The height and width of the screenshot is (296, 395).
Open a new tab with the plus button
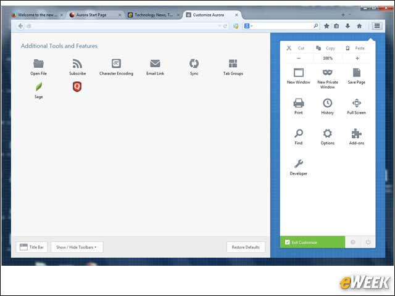(343, 15)
